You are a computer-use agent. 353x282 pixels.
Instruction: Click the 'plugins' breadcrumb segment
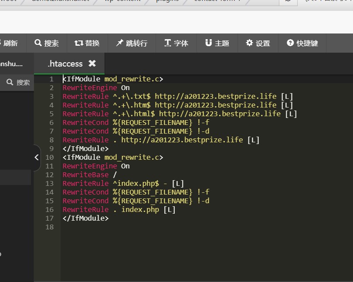tap(167, 1)
